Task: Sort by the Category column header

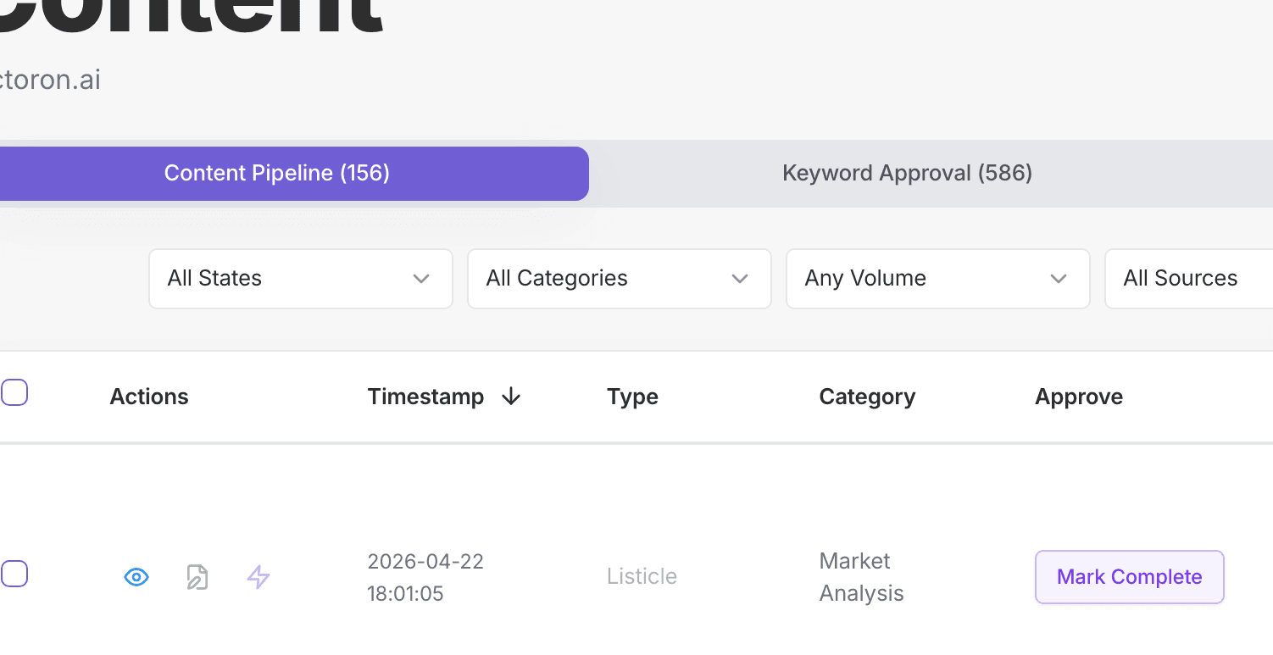Action: pos(867,396)
